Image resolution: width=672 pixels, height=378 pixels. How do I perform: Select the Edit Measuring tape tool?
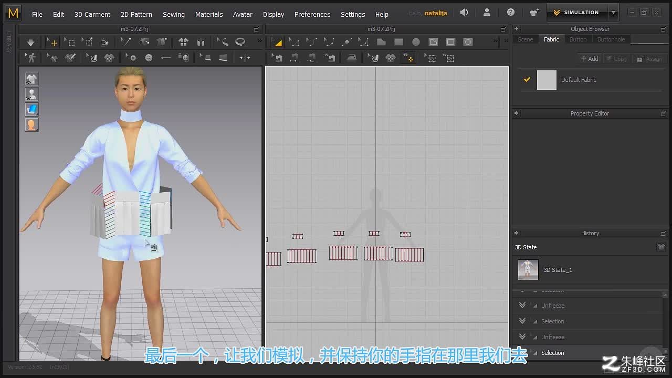222,42
